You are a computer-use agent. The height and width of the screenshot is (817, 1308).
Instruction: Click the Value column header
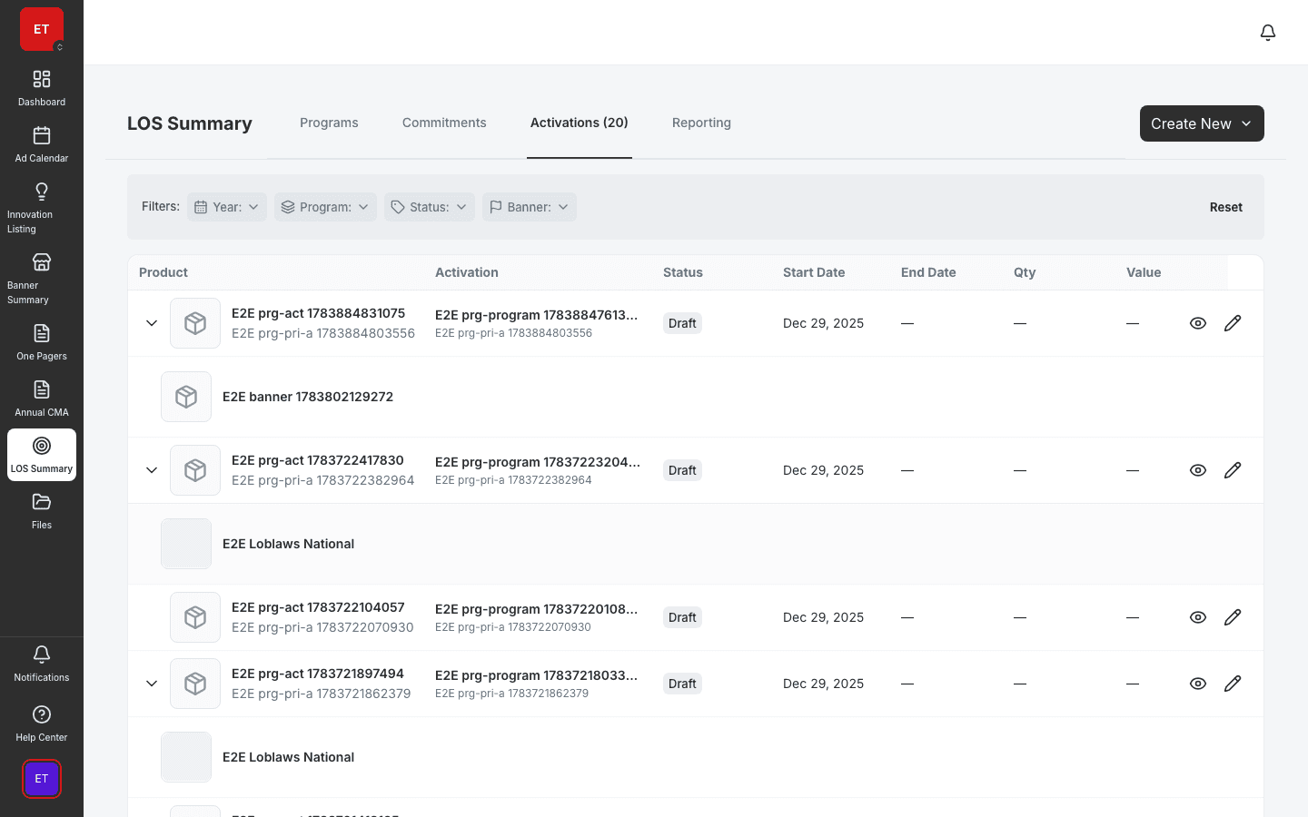click(1144, 272)
